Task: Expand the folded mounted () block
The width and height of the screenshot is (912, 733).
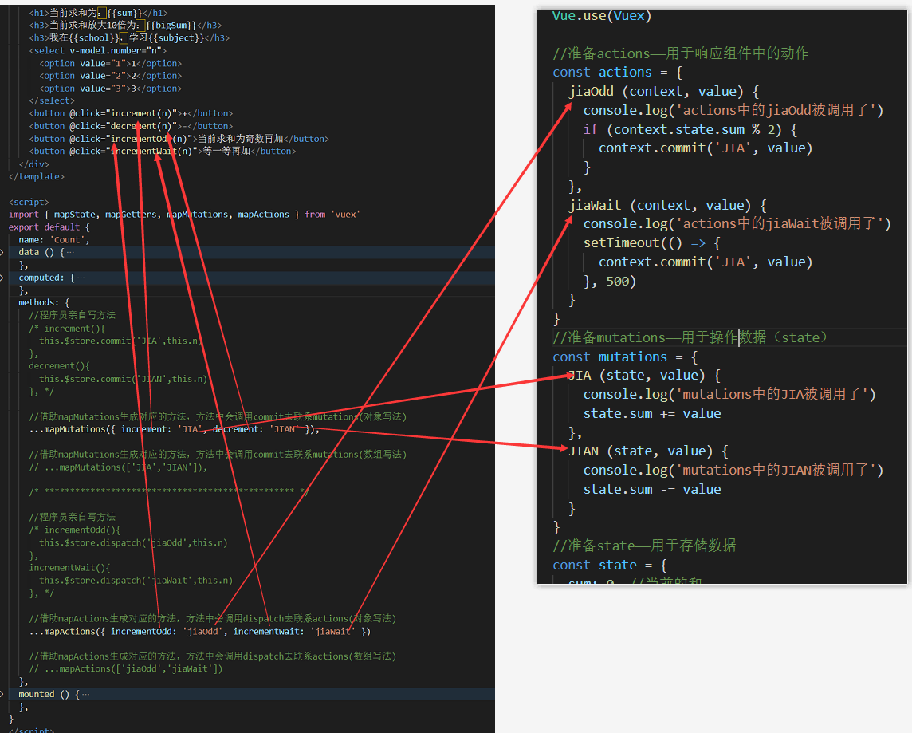Action: [x=2, y=694]
